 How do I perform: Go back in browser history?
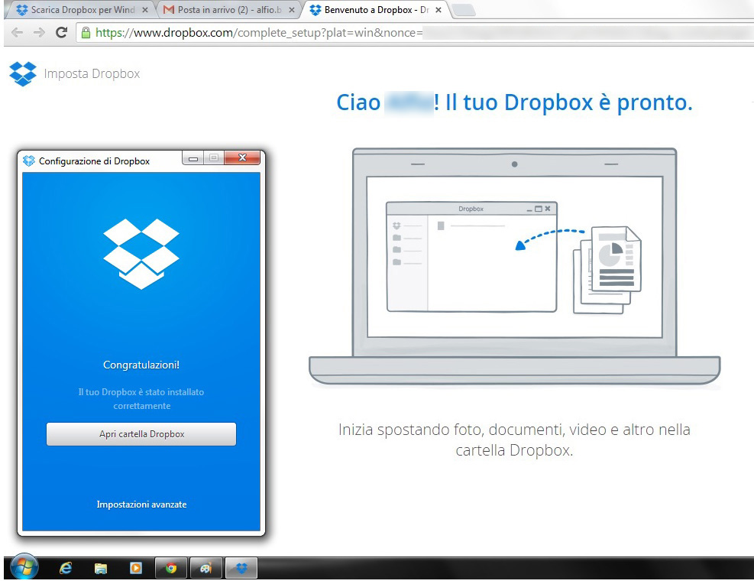point(18,33)
